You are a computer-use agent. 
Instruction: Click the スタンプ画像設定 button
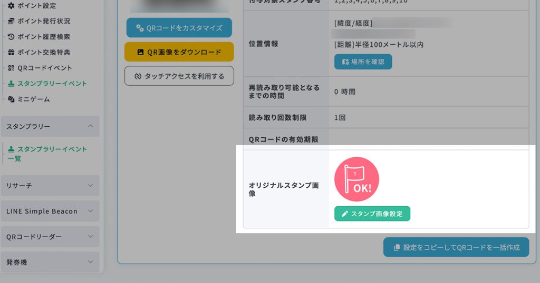point(372,214)
